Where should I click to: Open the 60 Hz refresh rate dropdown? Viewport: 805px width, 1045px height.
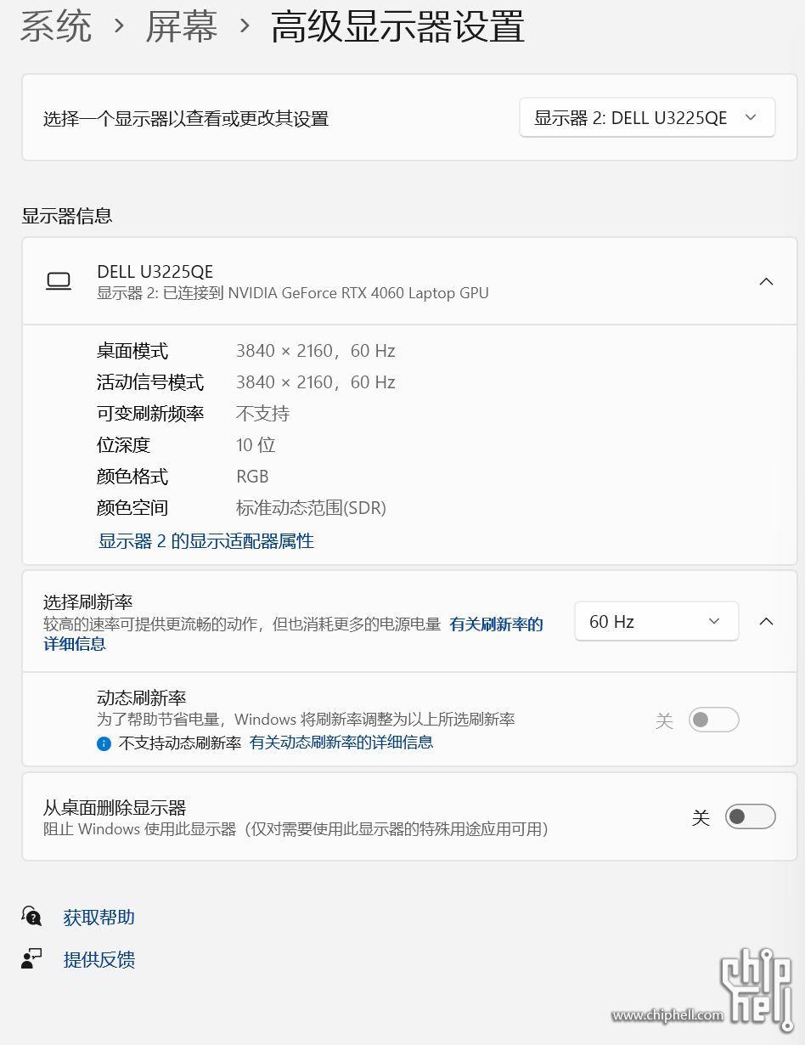tap(656, 622)
